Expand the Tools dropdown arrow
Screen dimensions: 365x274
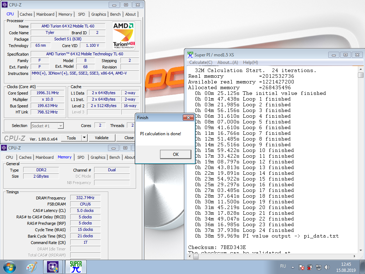(x=84, y=138)
